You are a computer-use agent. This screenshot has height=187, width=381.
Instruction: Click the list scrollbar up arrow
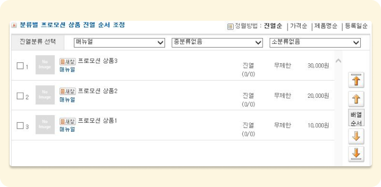pos(338,61)
